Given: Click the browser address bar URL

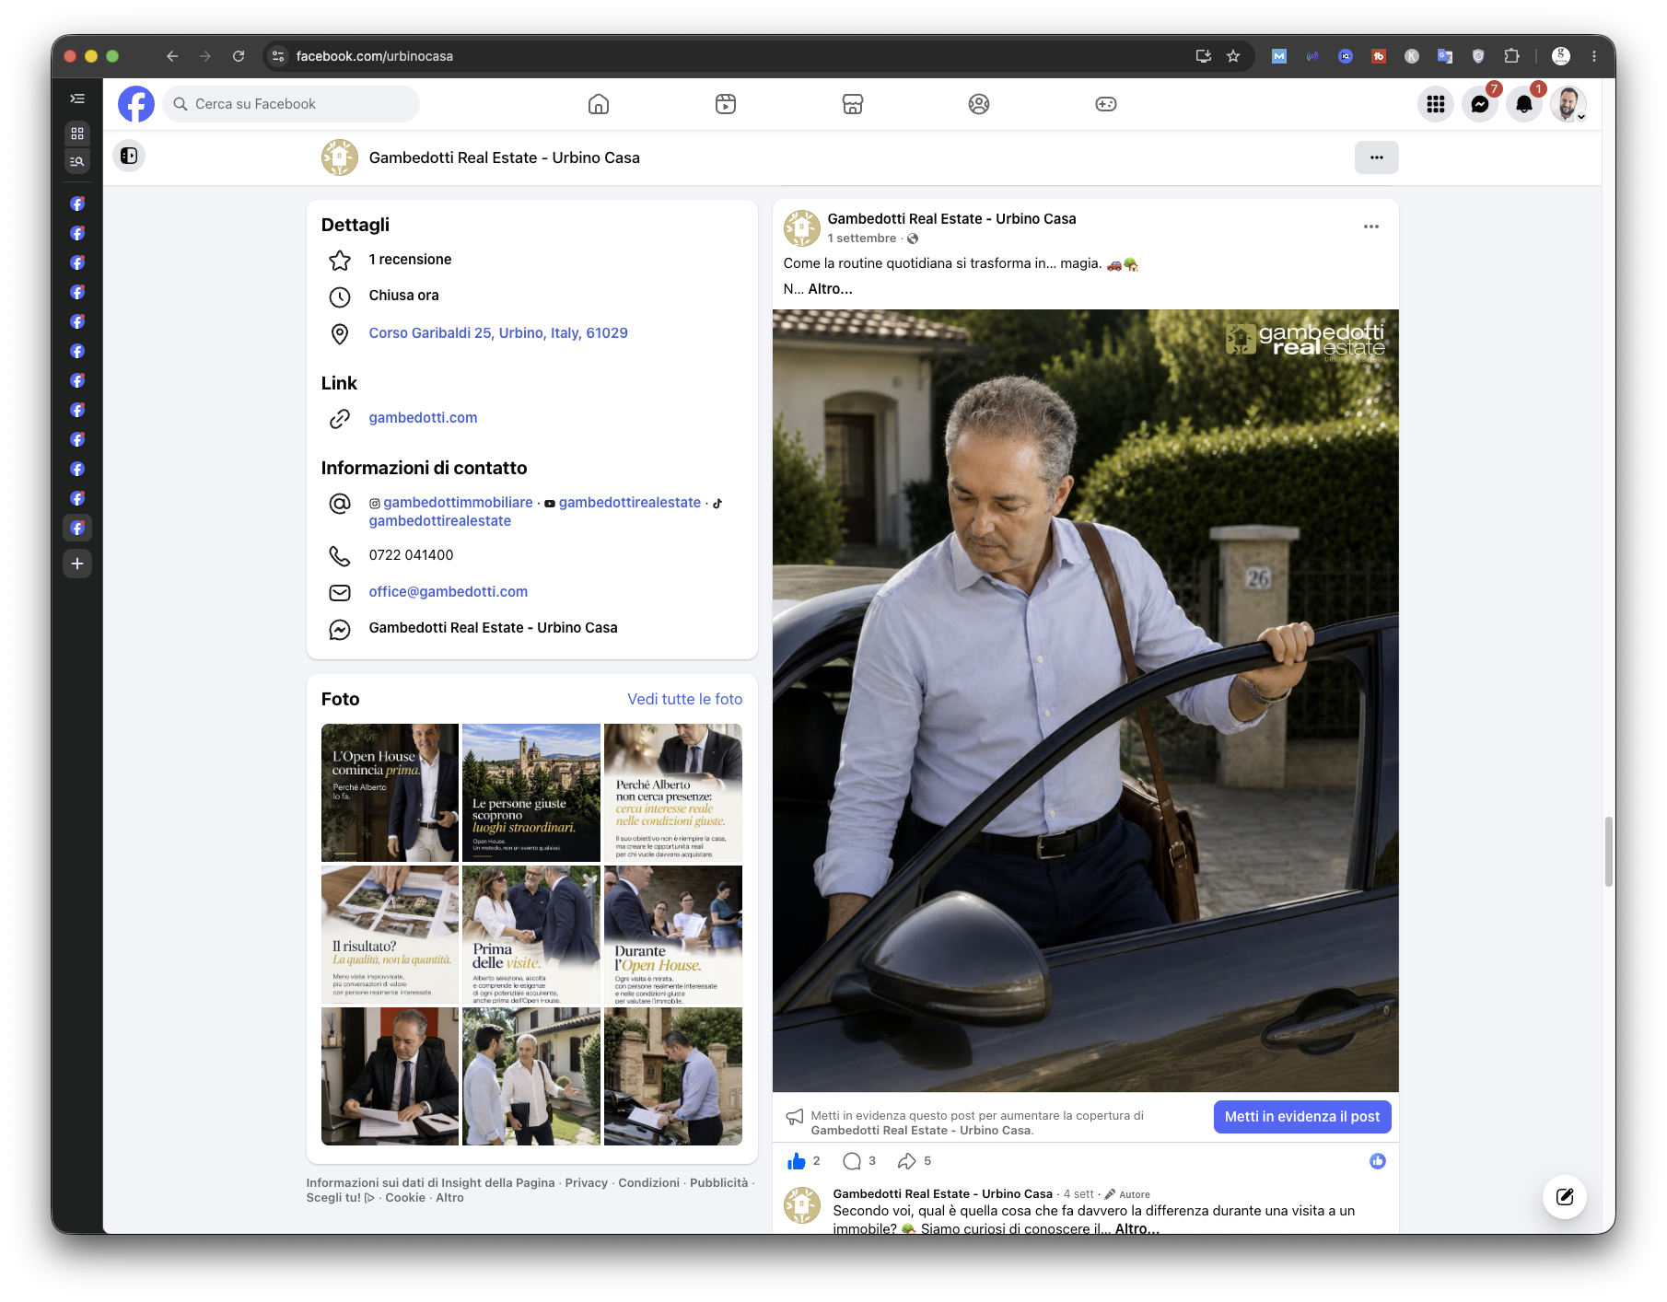Looking at the screenshot, I should click(x=375, y=56).
